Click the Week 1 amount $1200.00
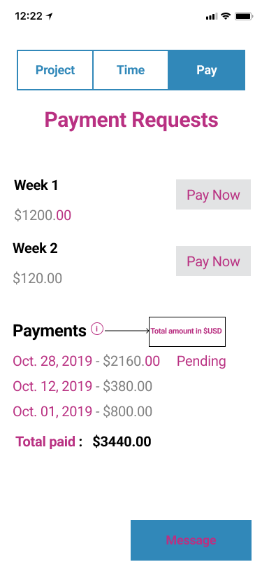 [43, 216]
